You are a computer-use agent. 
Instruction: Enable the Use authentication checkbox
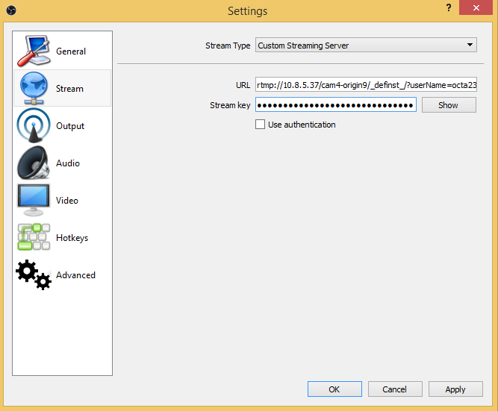click(260, 125)
